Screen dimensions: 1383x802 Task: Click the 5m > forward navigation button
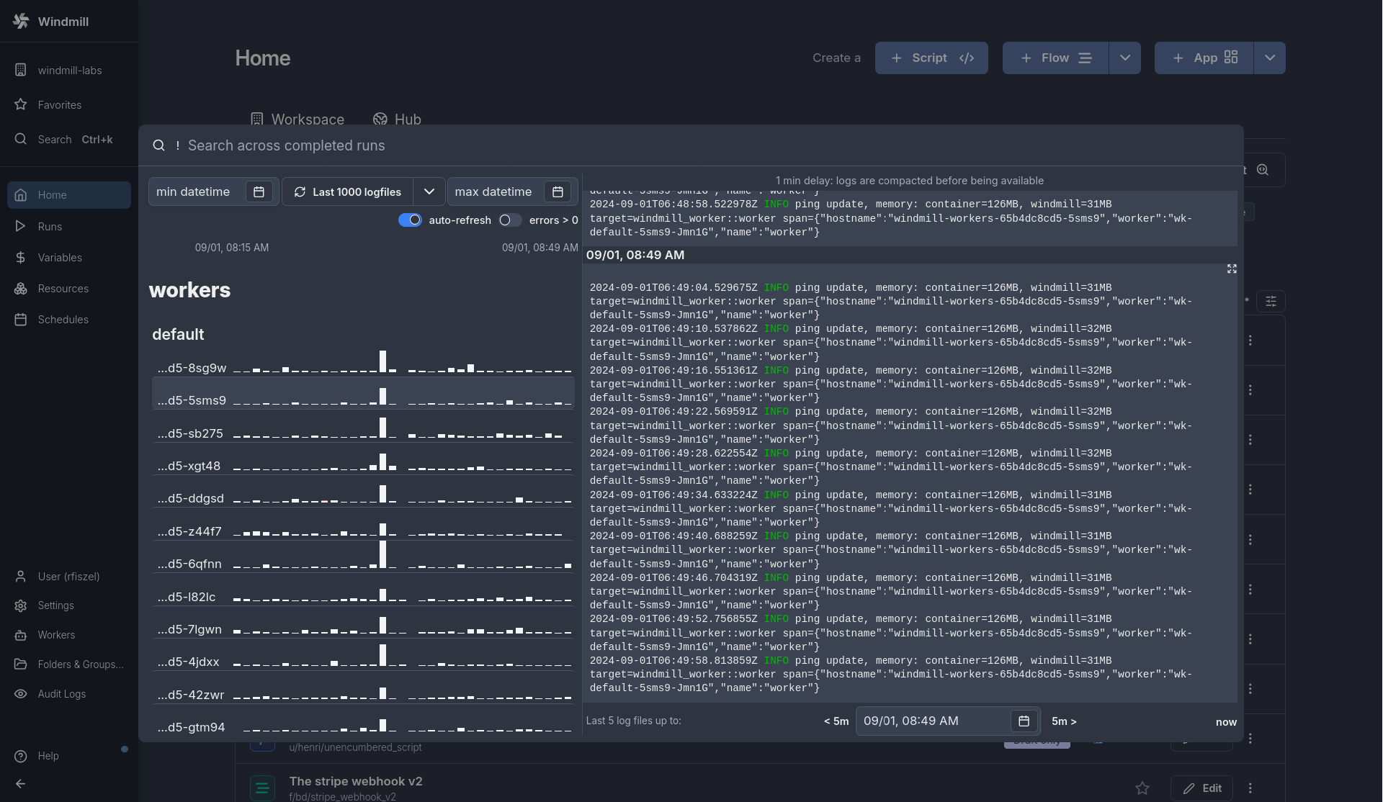(1063, 721)
